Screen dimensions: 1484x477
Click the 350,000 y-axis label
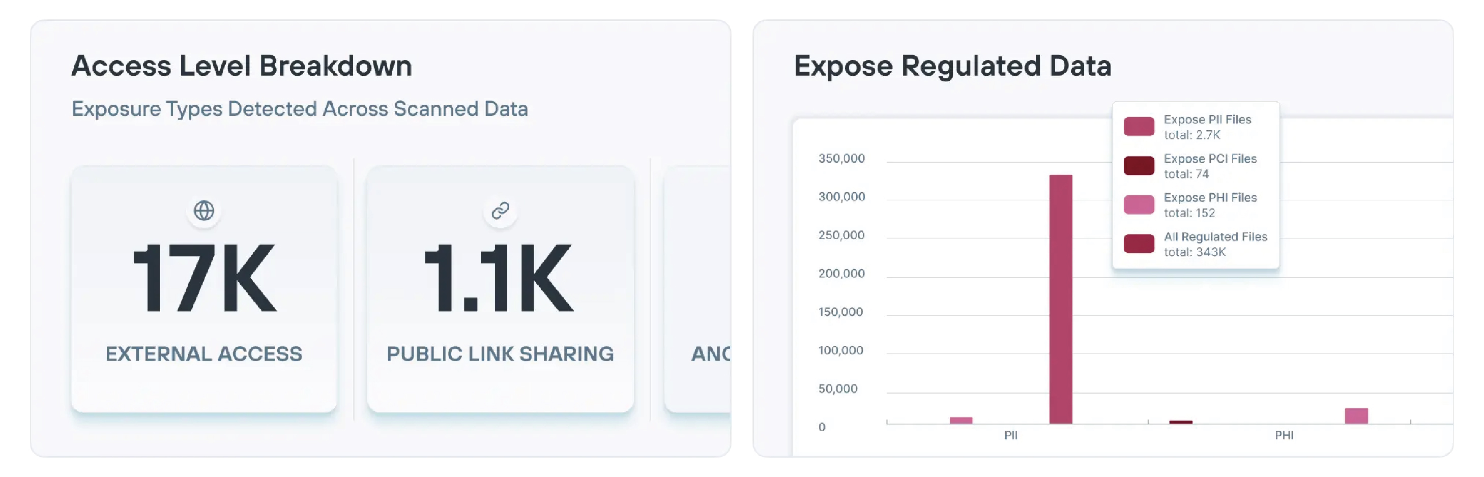coord(841,159)
